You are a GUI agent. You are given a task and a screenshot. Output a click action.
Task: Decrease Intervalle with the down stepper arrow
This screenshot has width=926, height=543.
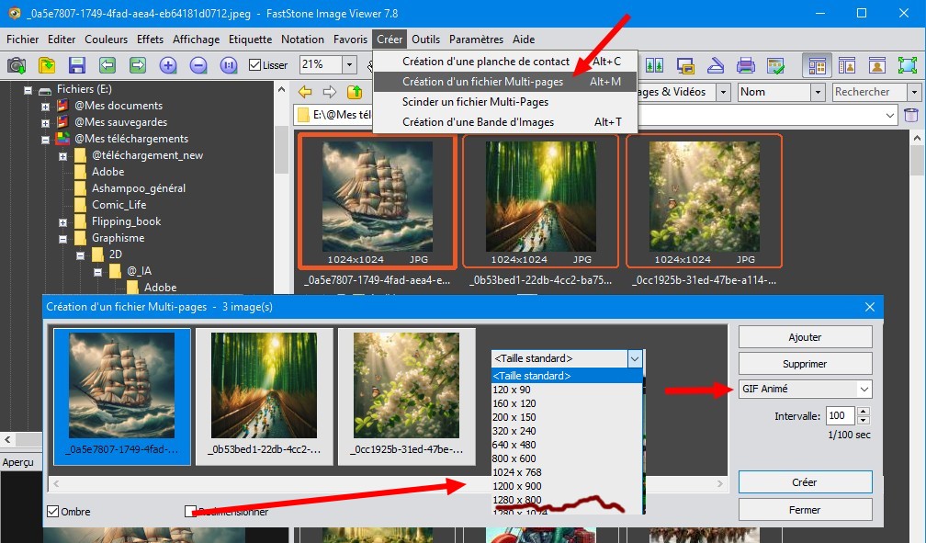point(864,420)
